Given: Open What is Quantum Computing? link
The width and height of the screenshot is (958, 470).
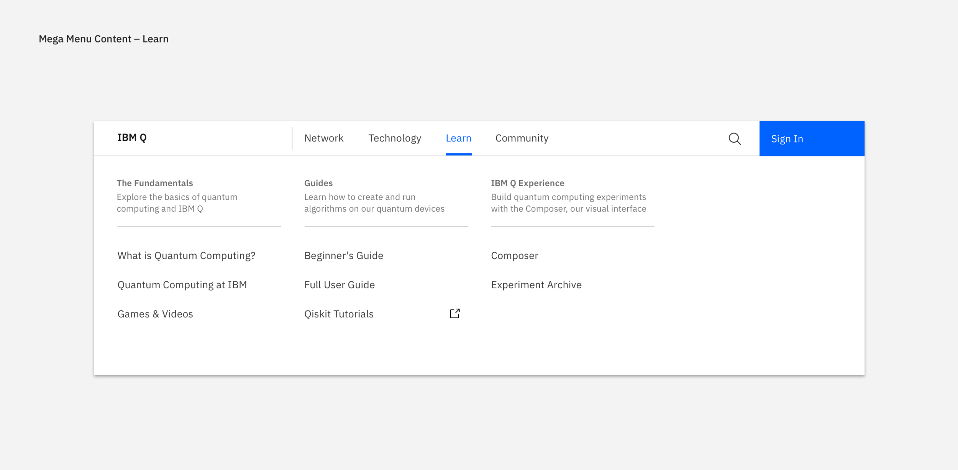Looking at the screenshot, I should coord(186,256).
